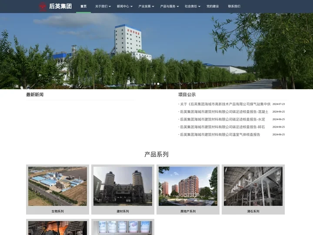This screenshot has width=313, height=235.
Task: Click the 生物系列 caption label
Action: click(57, 211)
